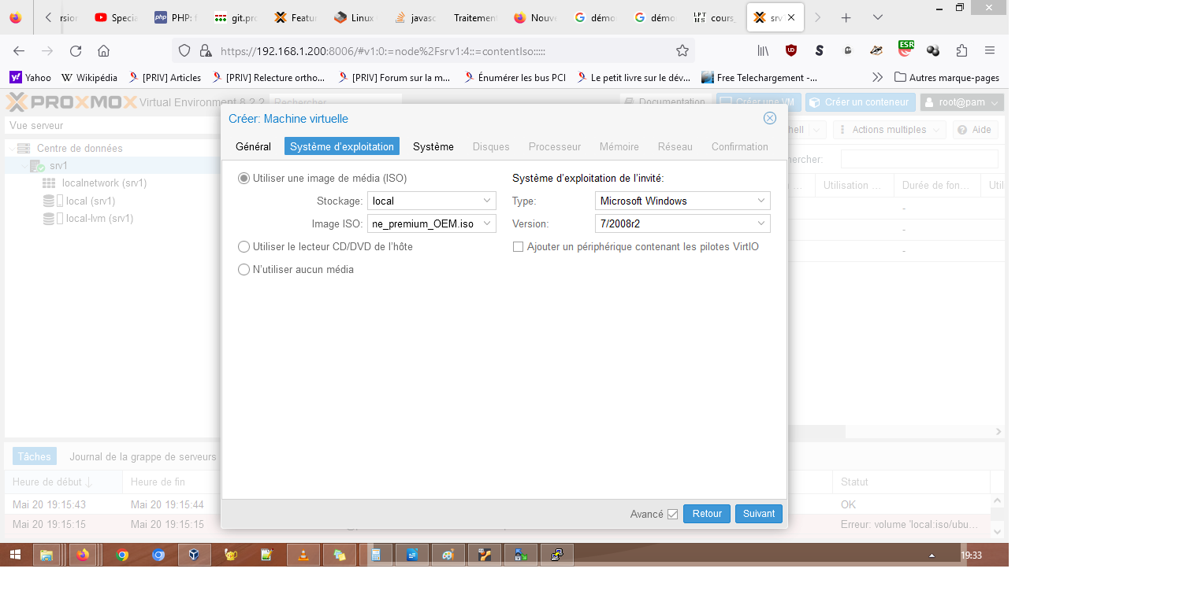Open the Firefox library icon

click(x=763, y=50)
